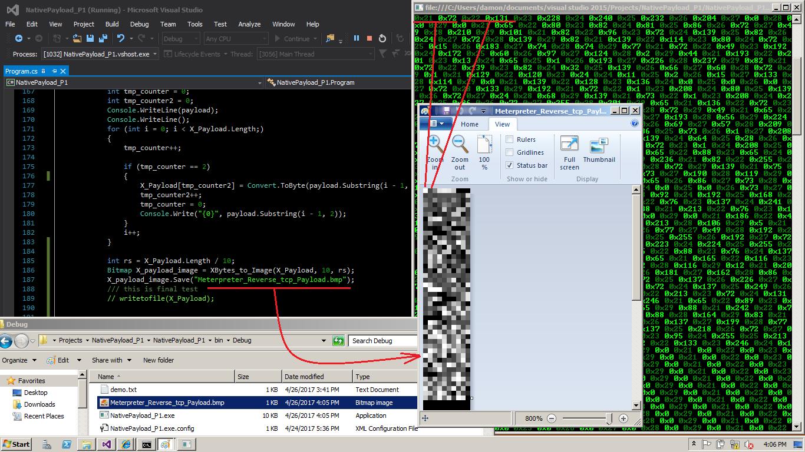This screenshot has width=805, height=452.
Task: Open the Debug menu in Visual Studio
Action: tap(139, 24)
